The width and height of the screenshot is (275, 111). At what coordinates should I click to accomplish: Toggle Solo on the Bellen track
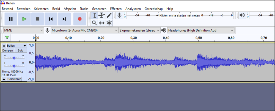tap(20, 51)
